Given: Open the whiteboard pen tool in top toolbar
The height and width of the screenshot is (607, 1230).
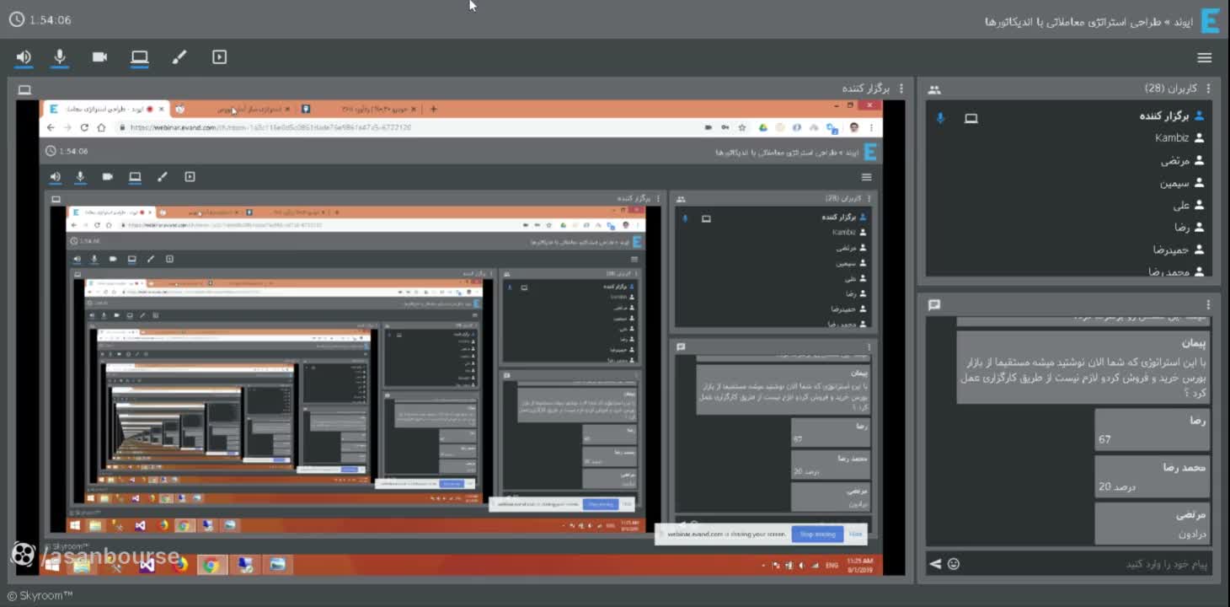Looking at the screenshot, I should pyautogui.click(x=179, y=57).
